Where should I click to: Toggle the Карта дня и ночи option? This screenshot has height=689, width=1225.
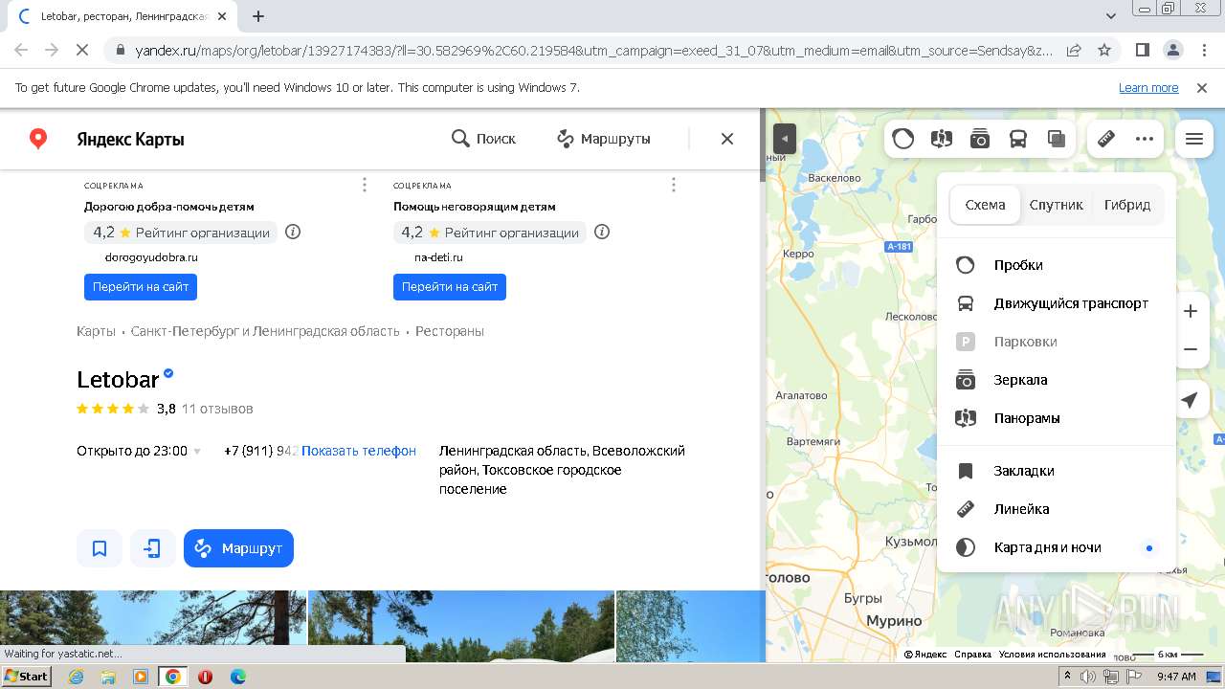coord(1056,547)
